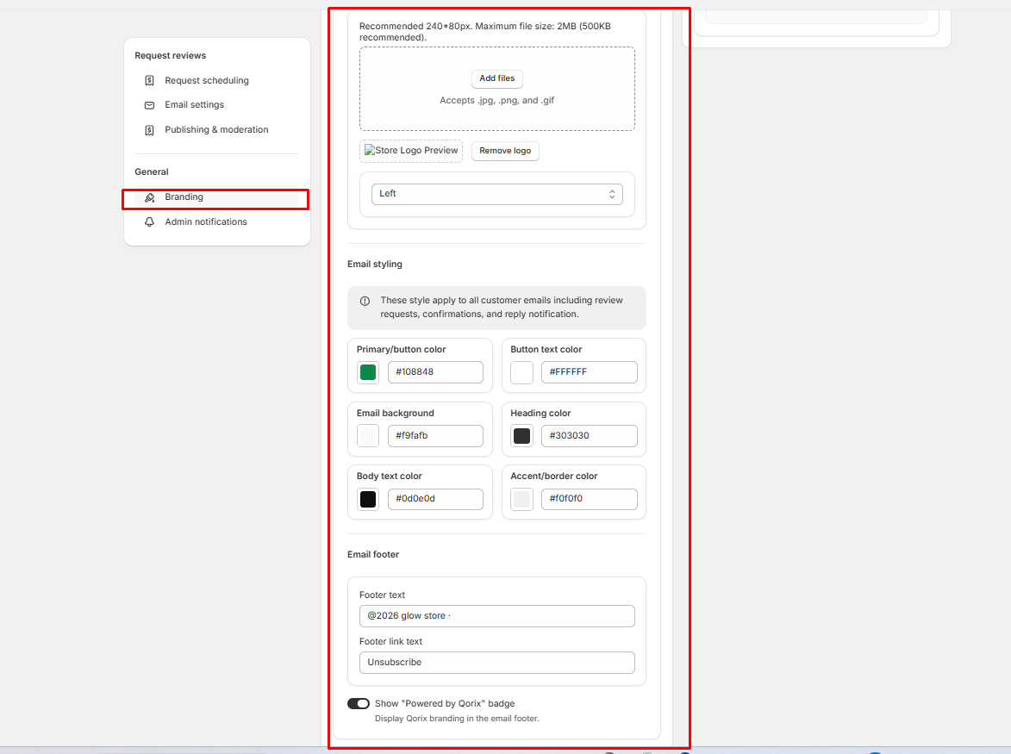1011x754 pixels.
Task: Click the Footer link text Unsubscribe field
Action: click(x=497, y=663)
